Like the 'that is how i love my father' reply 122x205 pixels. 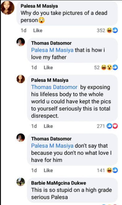(48, 68)
